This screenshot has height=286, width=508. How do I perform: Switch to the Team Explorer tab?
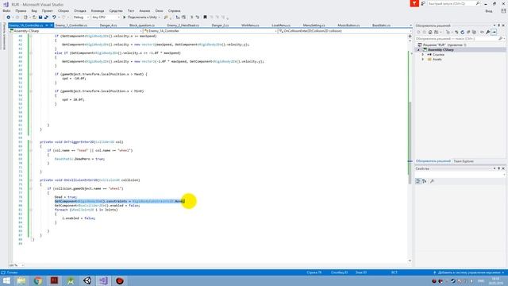click(464, 161)
